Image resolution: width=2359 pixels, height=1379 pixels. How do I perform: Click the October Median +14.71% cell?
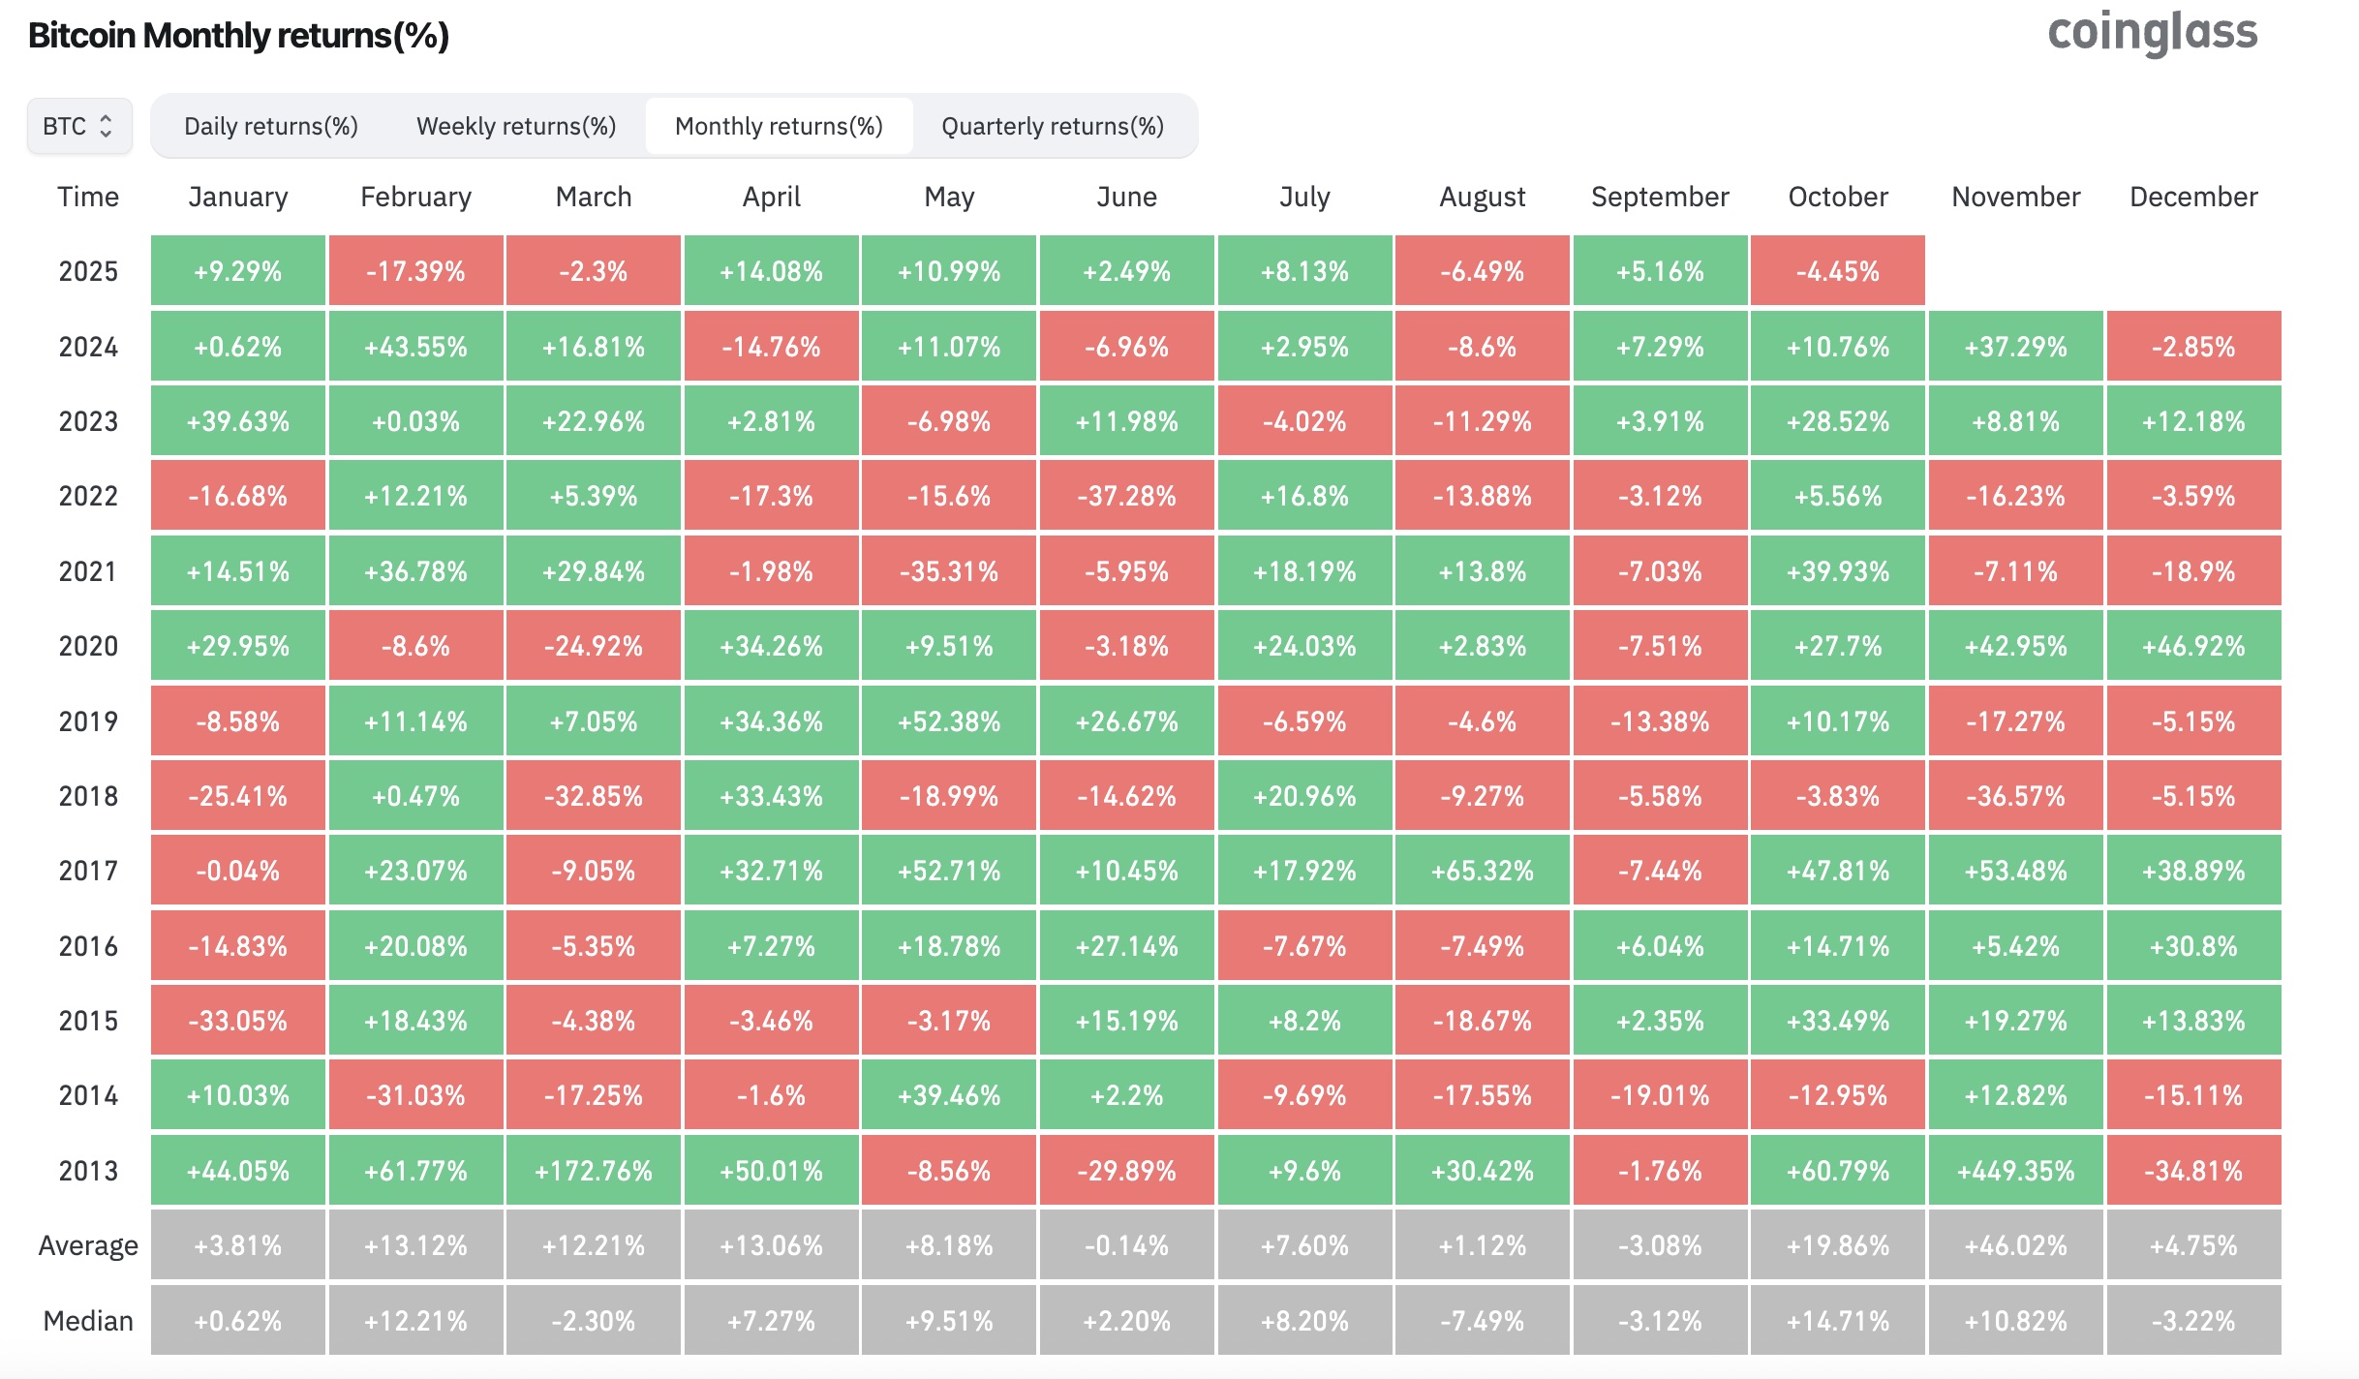[x=1837, y=1321]
